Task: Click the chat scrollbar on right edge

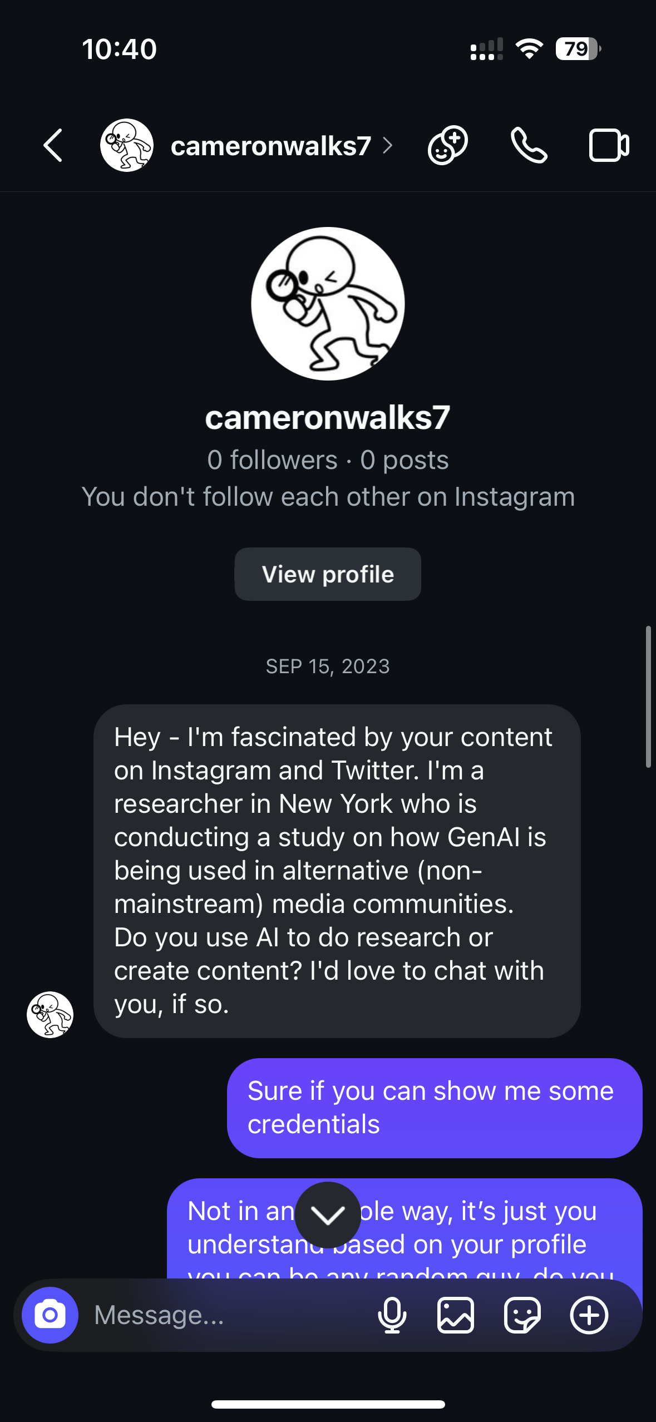Action: (648, 697)
